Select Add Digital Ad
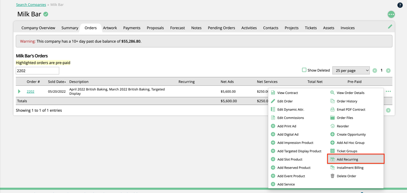Viewport: 407px width, 193px height. 287,134
